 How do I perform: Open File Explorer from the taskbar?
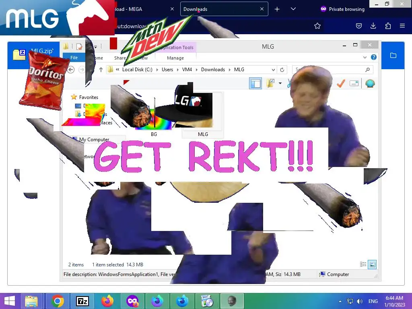31,301
